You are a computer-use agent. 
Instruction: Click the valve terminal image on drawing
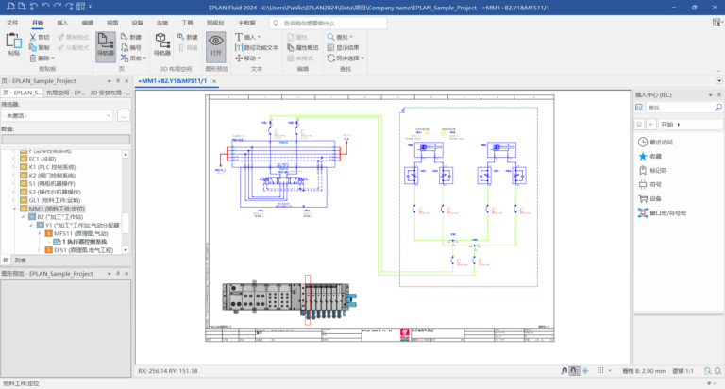(x=289, y=299)
